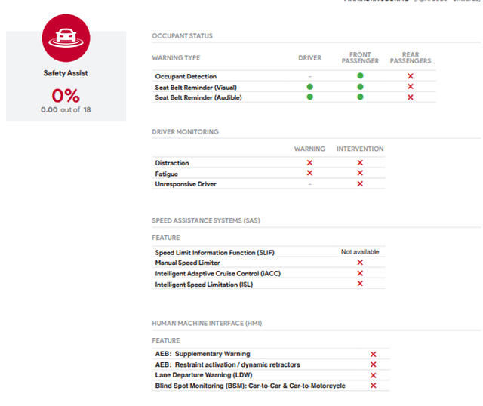Click green dot for Audible Seat Belt Reminder driver
This screenshot has height=406, width=483.
tap(310, 97)
